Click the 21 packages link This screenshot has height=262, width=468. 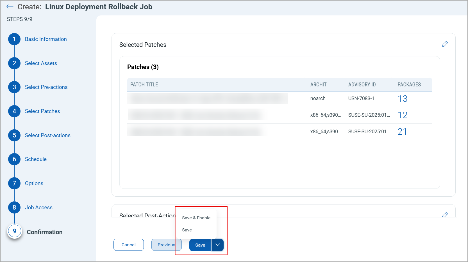point(402,131)
